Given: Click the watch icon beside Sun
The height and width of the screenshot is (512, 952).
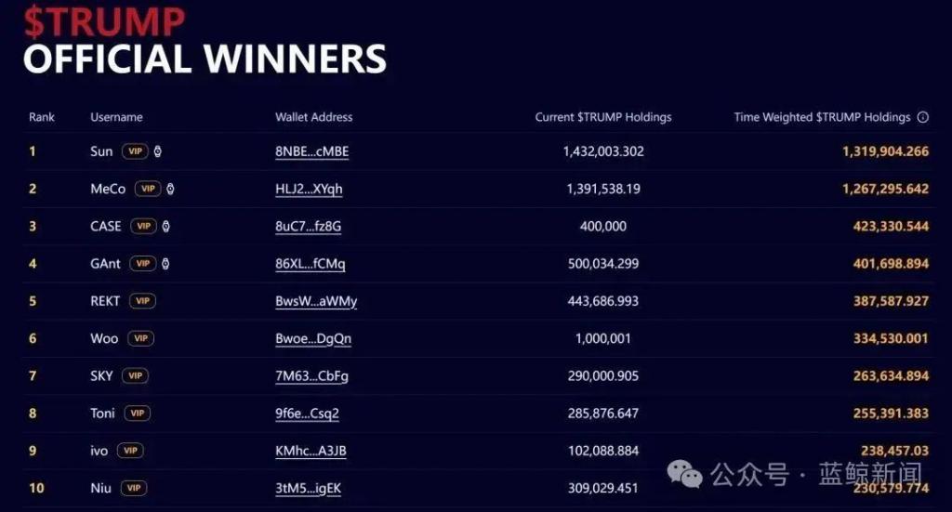Looking at the screenshot, I should (x=158, y=151).
